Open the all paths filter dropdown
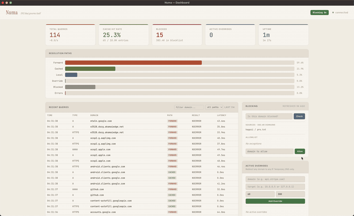 214,107
